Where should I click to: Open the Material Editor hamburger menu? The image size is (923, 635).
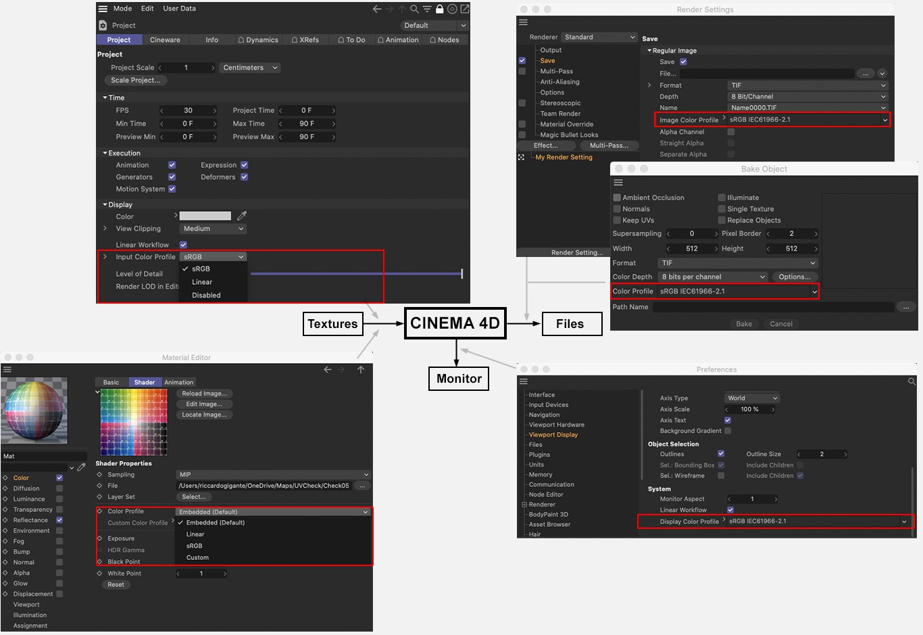[7, 369]
